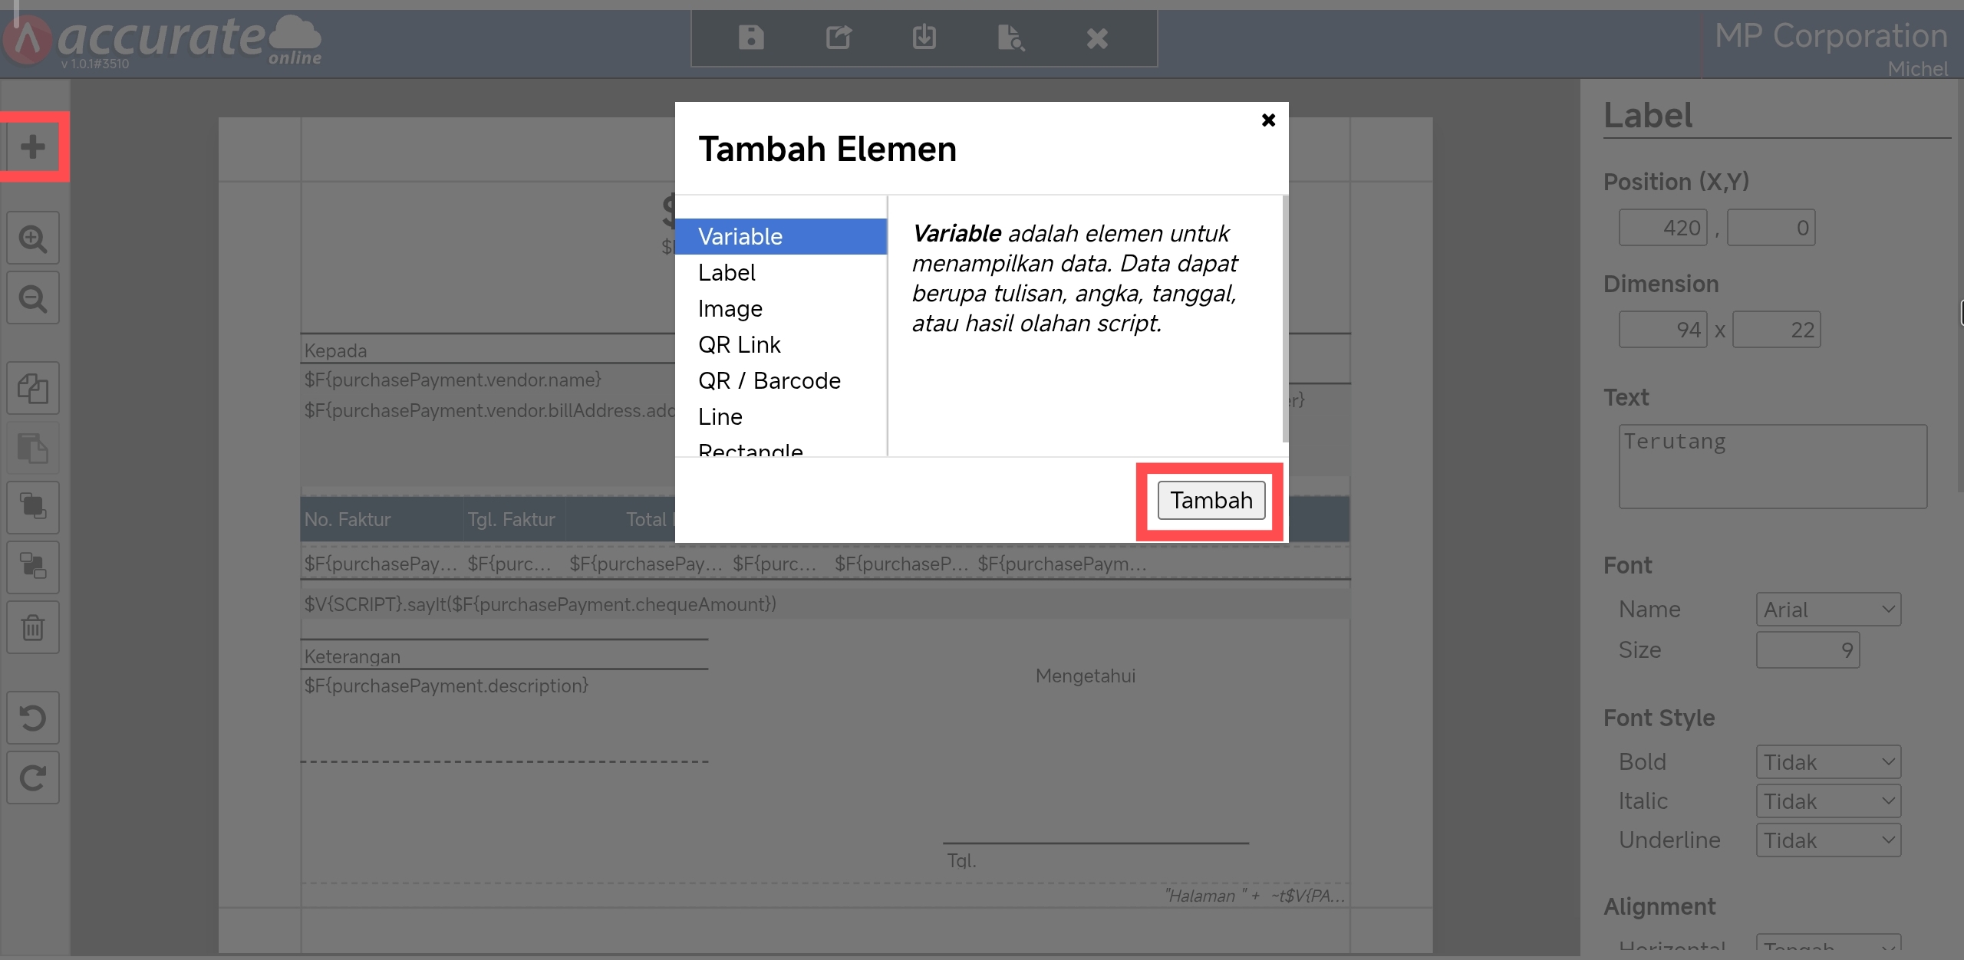Click the undo arrow icon

(32, 718)
